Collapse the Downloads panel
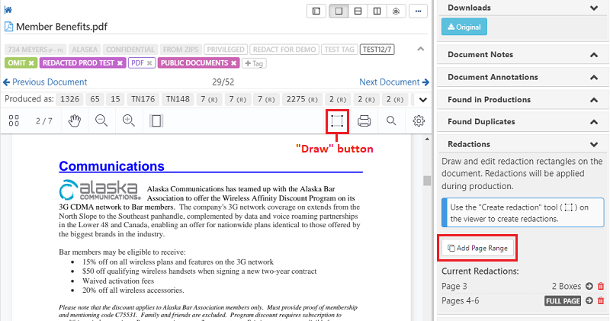 coord(594,8)
